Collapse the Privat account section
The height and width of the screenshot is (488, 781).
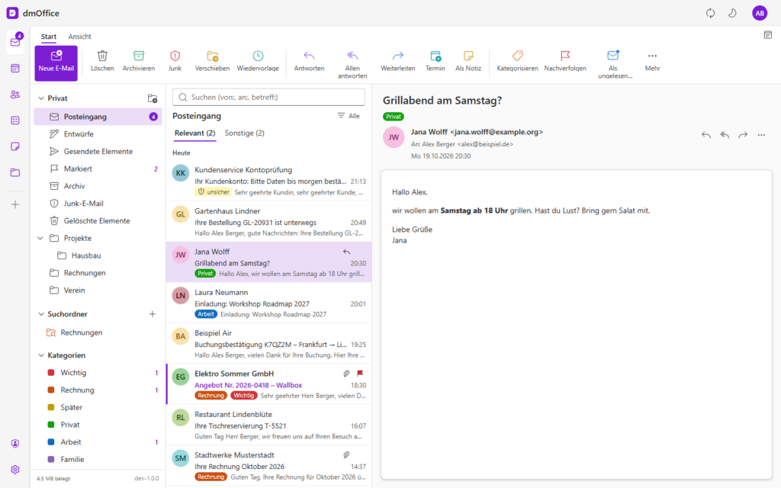pos(41,98)
